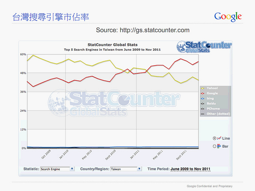Open the Country/Region Taiwan dropdown
This screenshot has width=255, height=191.
pos(139,169)
